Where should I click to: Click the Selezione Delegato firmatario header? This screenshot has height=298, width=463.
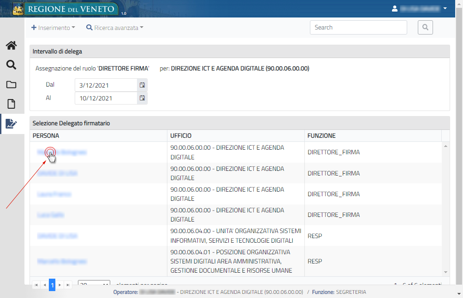[x=240, y=123]
